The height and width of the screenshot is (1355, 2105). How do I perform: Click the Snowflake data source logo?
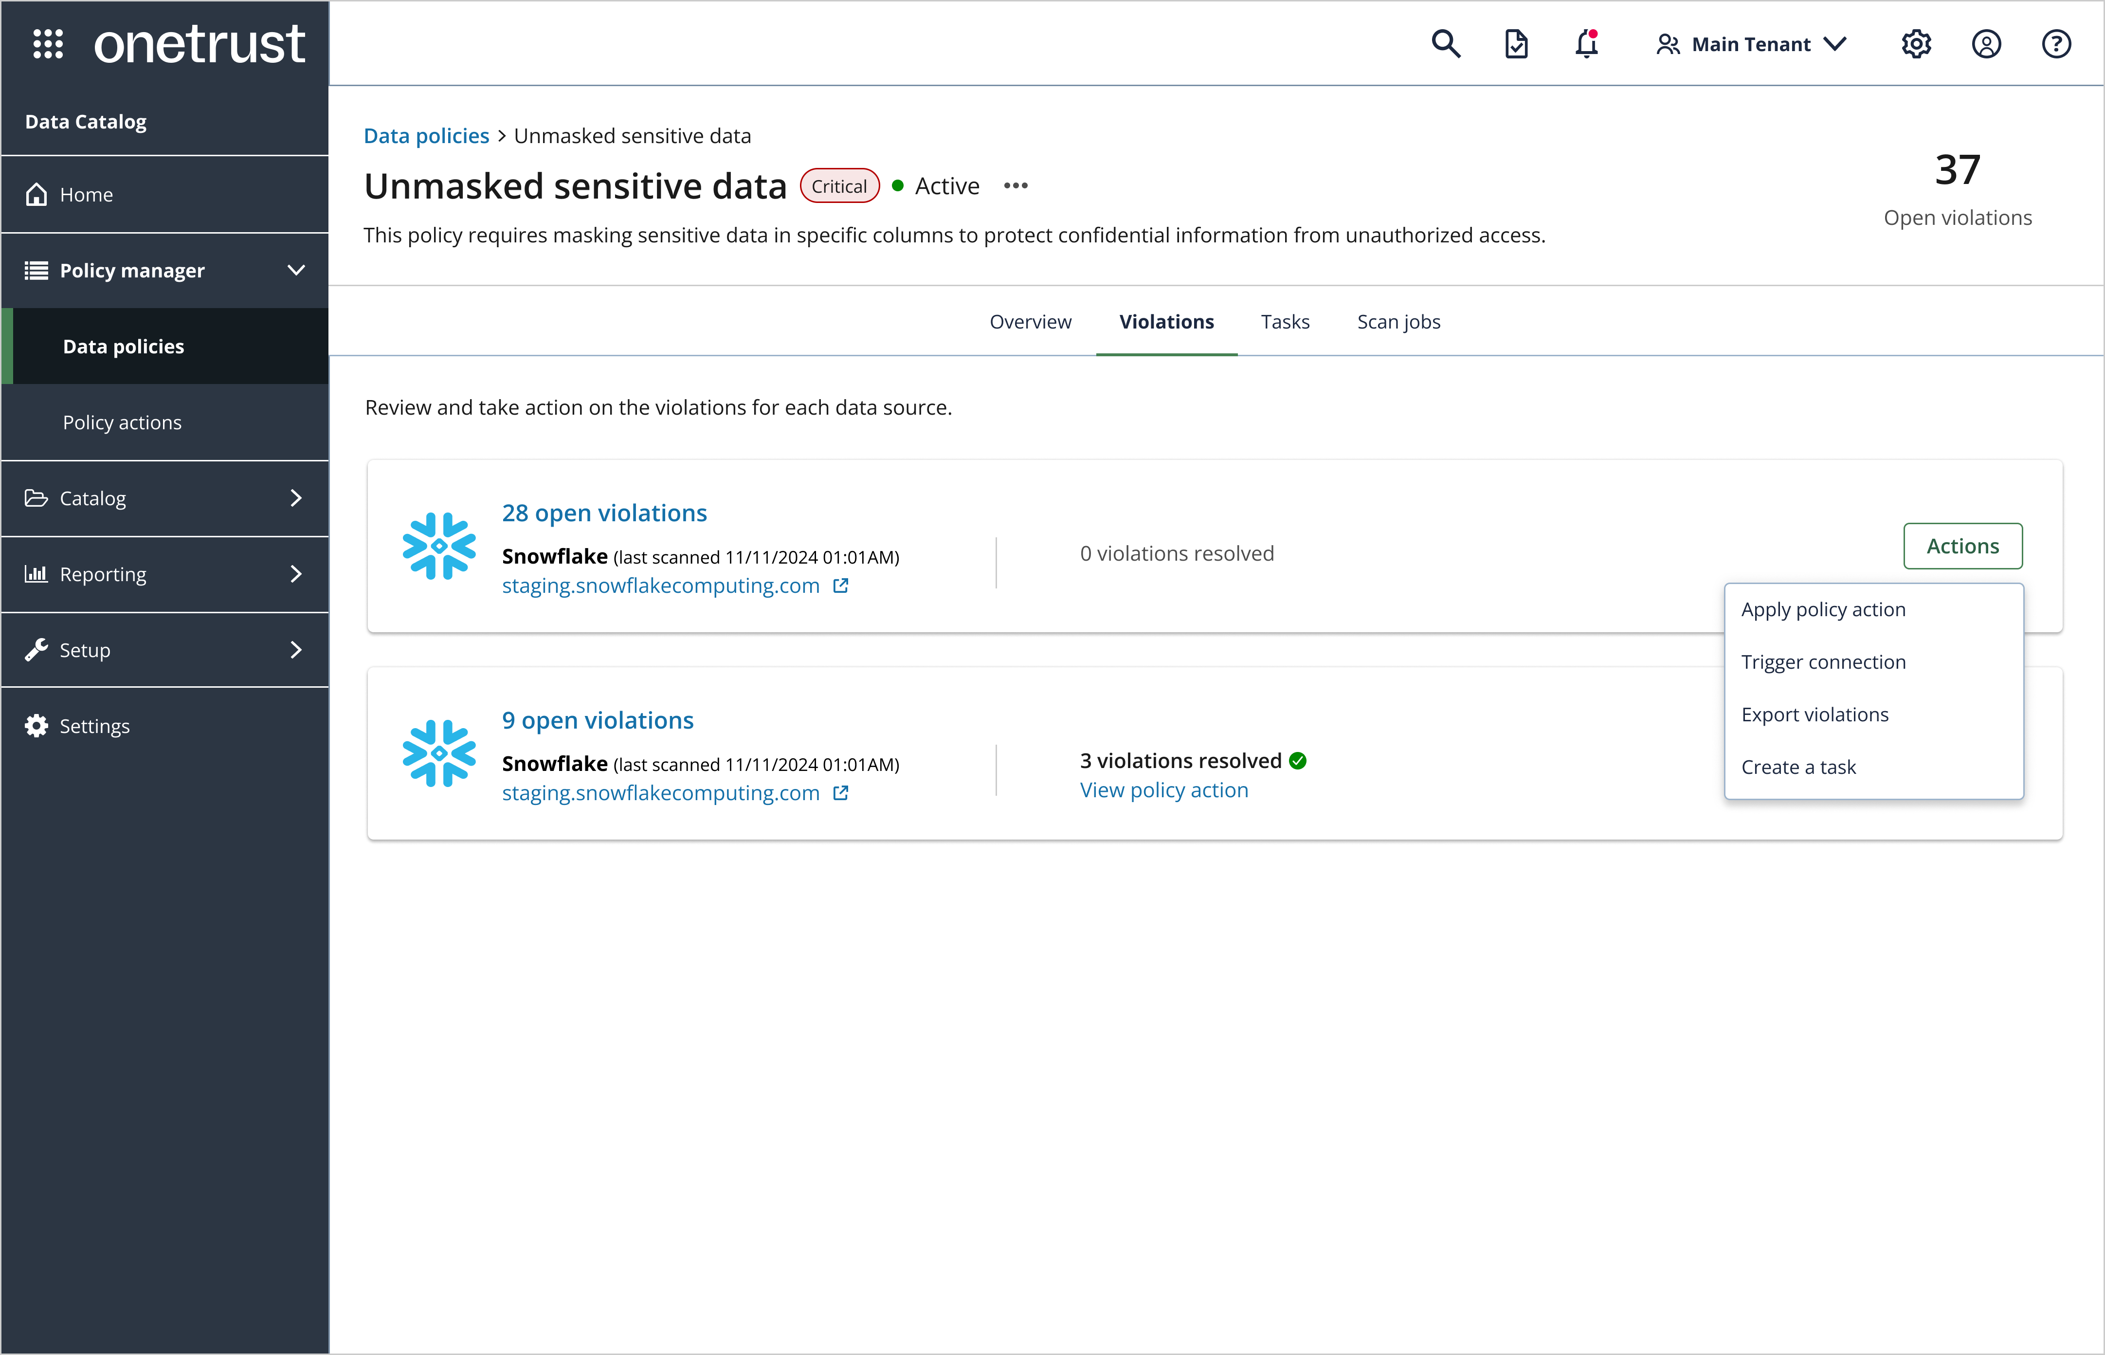click(439, 546)
